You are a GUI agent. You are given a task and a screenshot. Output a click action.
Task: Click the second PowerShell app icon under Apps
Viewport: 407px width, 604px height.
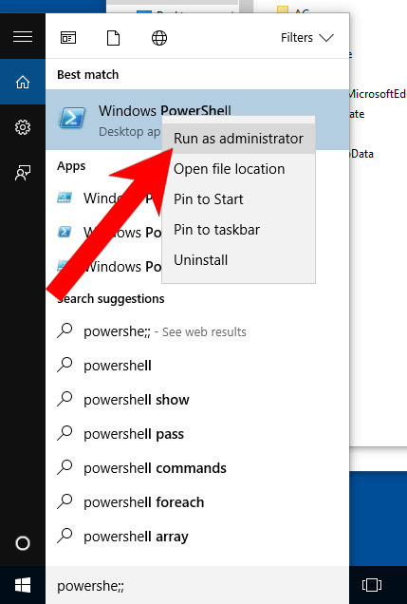point(65,232)
